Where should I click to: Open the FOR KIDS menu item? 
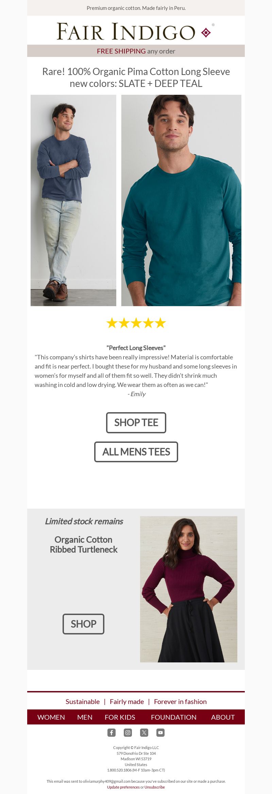(x=120, y=717)
